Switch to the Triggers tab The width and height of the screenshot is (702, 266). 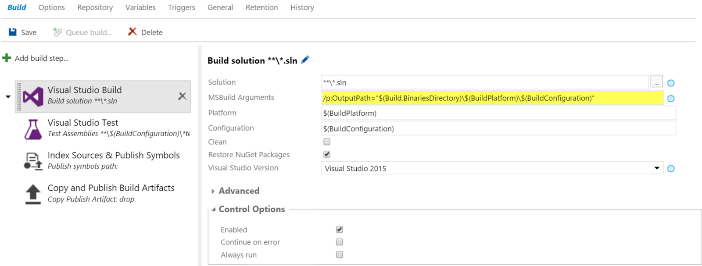coord(182,7)
